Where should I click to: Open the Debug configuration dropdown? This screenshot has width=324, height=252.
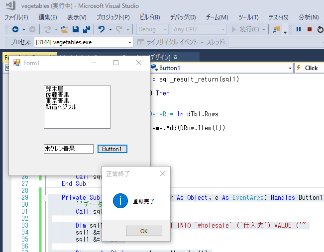(165, 30)
